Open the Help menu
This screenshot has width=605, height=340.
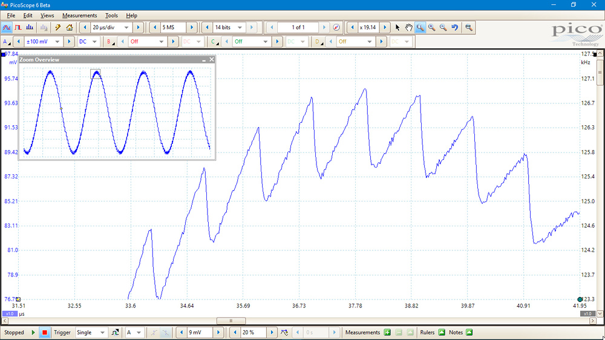[x=131, y=16]
